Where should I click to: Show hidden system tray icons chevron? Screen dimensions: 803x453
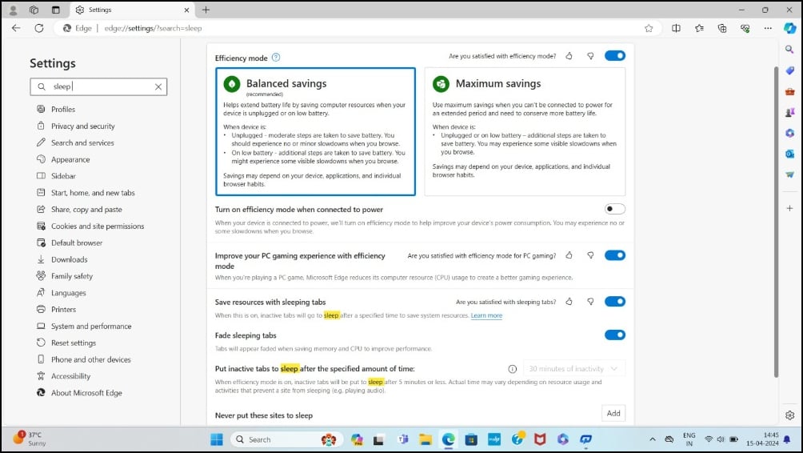[x=653, y=439]
